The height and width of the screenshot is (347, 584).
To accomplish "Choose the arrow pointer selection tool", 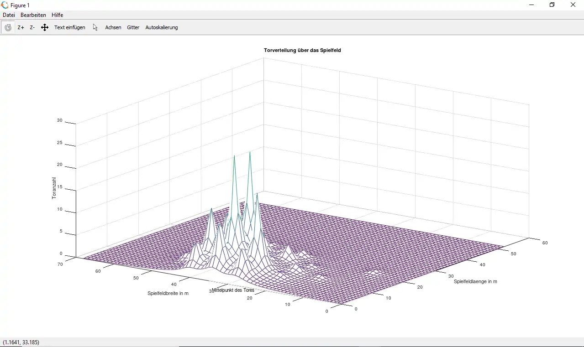I will pyautogui.click(x=95, y=27).
